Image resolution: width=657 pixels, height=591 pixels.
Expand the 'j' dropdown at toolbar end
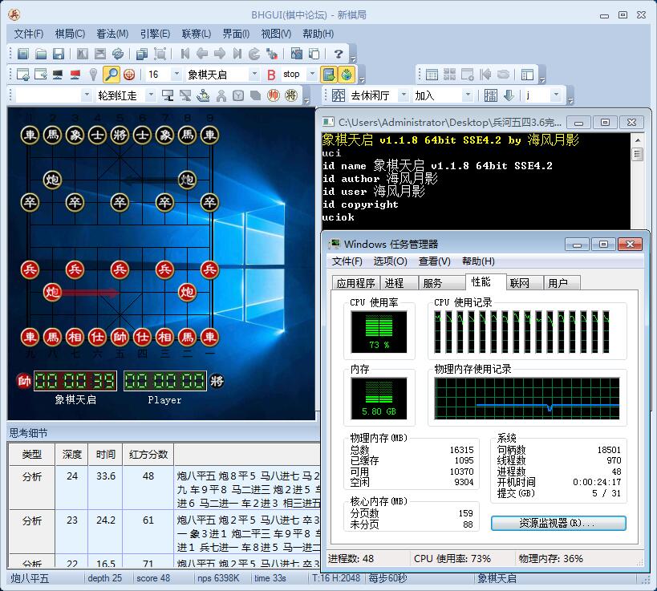pyautogui.click(x=556, y=95)
